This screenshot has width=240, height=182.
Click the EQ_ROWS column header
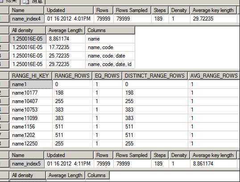(107, 76)
